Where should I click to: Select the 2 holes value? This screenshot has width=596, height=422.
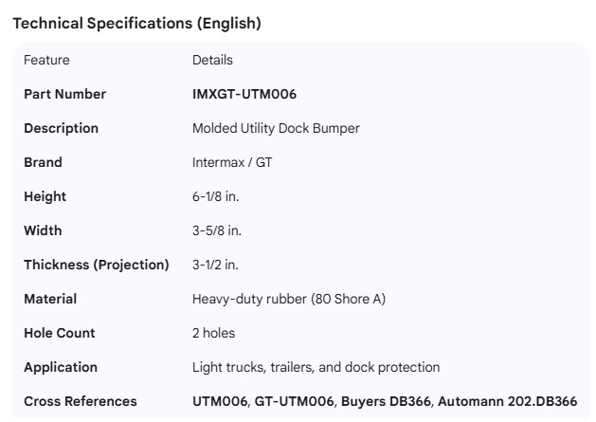(x=213, y=333)
